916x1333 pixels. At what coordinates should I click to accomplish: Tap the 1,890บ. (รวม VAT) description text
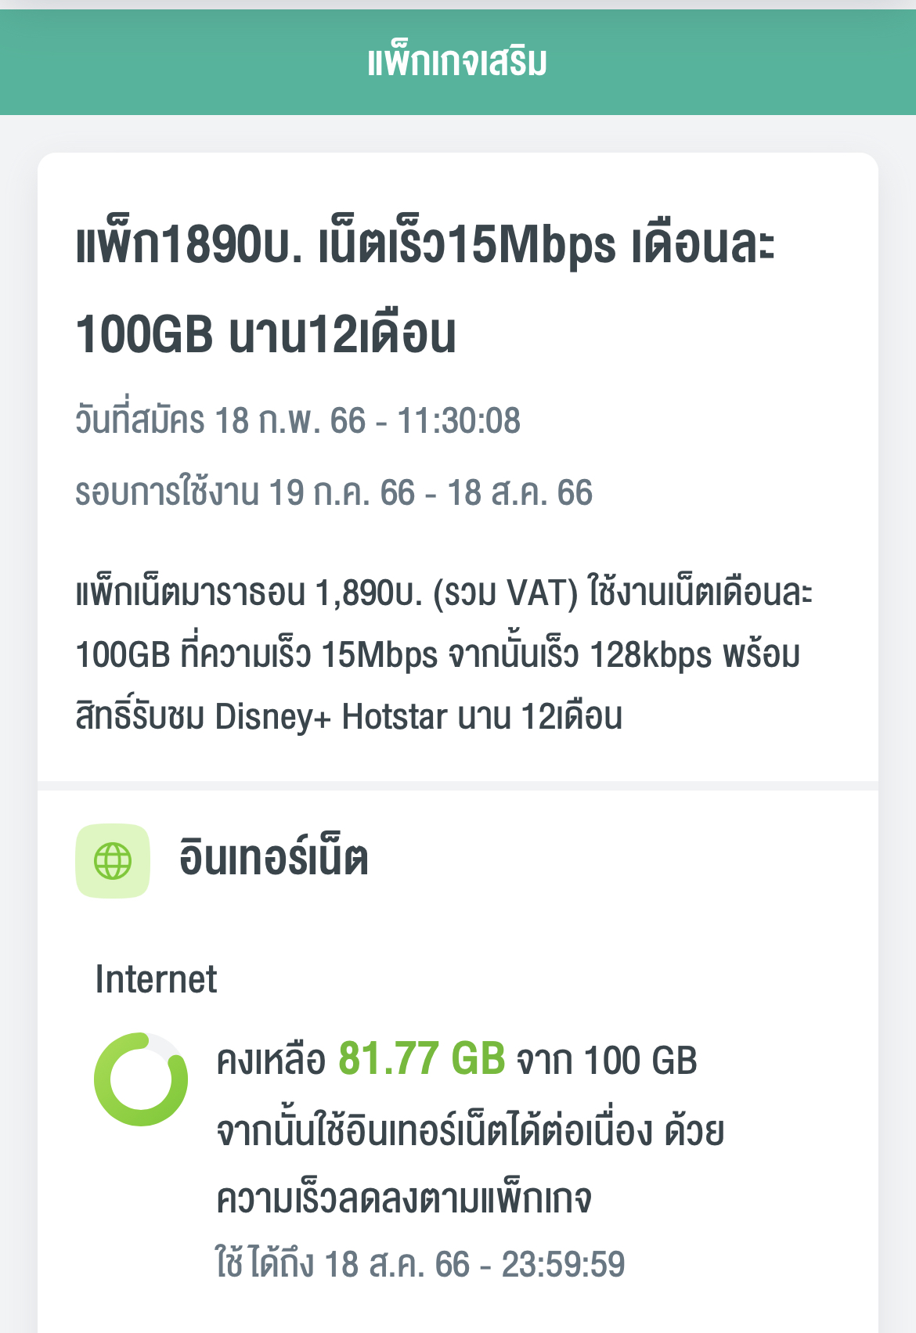coord(446,593)
